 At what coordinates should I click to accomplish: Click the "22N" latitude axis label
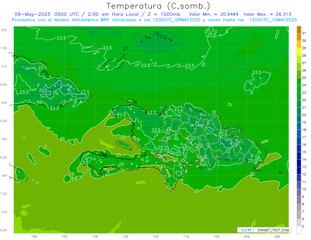point(4,30)
